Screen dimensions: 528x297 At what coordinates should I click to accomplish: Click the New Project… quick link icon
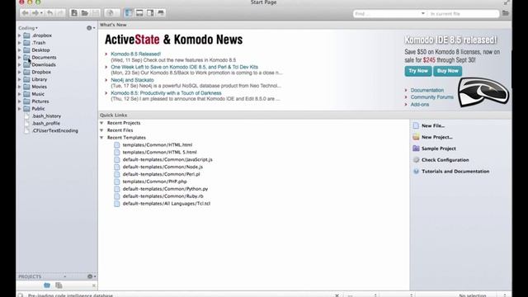[416, 137]
